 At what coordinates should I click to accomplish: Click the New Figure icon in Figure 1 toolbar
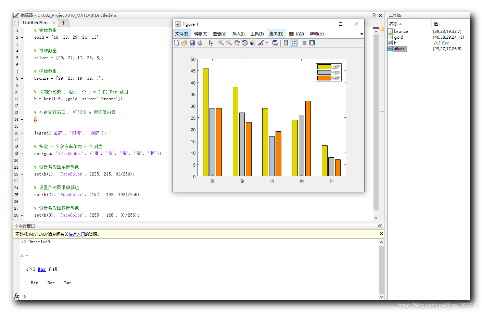pos(176,43)
